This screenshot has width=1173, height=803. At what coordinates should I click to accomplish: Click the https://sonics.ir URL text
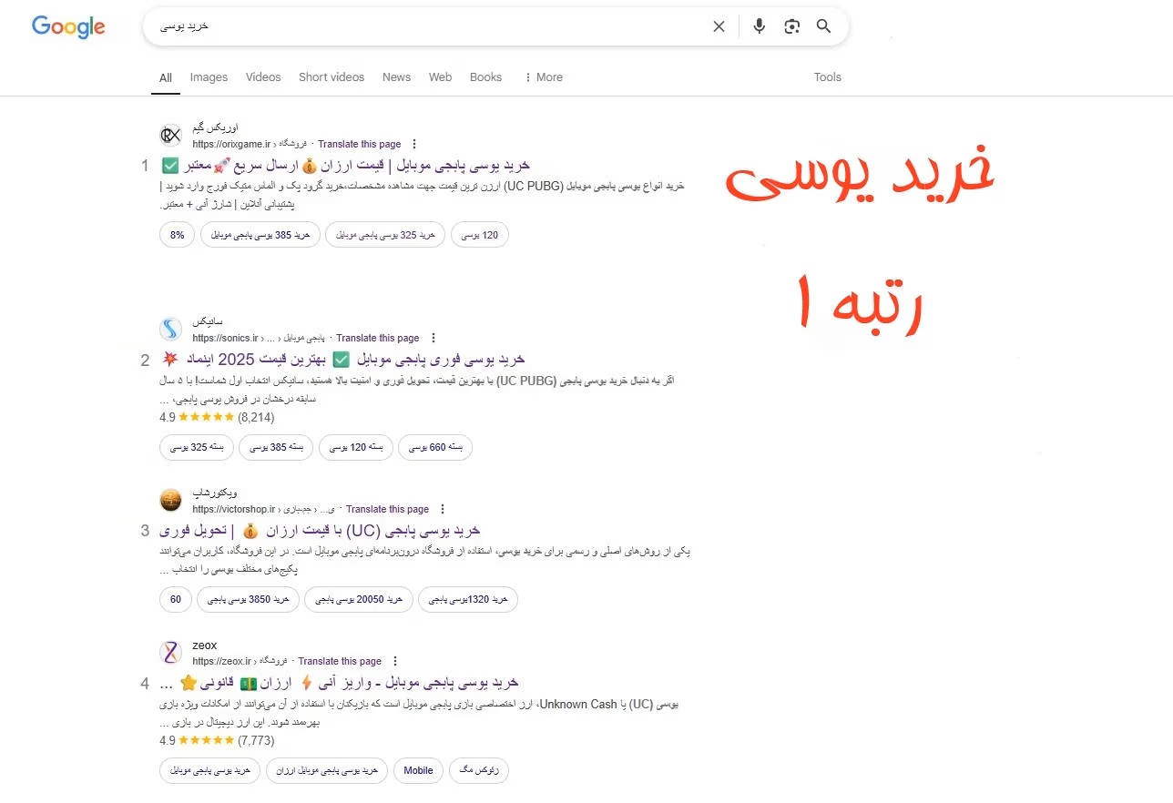225,338
